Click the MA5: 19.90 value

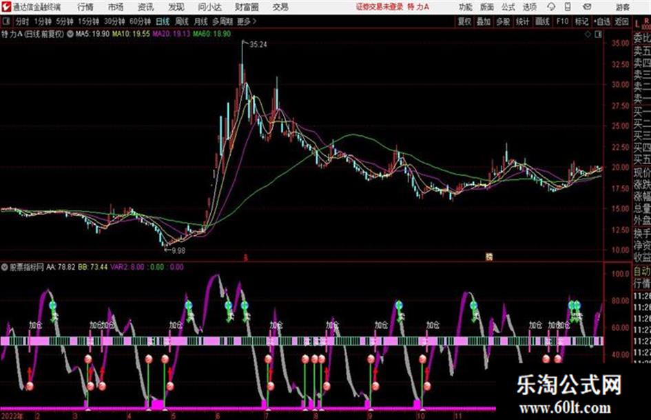92,34
